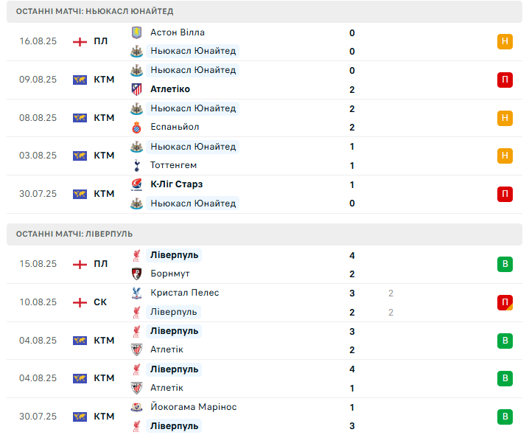Open the draw badge for Aston Villa match
Image resolution: width=529 pixels, height=435 pixels.
(x=505, y=42)
